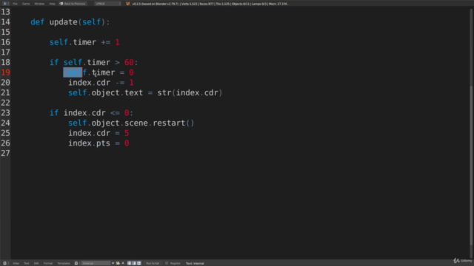Open the Templates menu in text editor
The width and height of the screenshot is (474, 266).
(x=64, y=263)
